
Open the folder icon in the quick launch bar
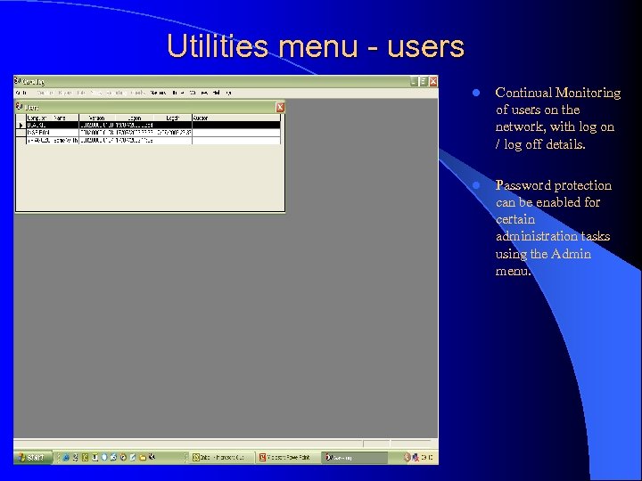143,458
